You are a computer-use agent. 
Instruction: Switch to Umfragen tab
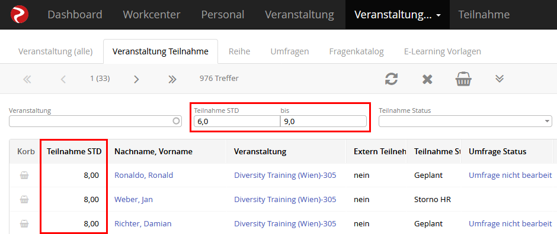[290, 51]
